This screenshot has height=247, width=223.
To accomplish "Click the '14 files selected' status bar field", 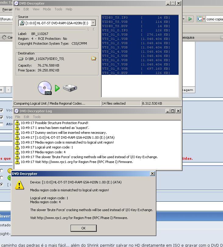I will 121,103.
